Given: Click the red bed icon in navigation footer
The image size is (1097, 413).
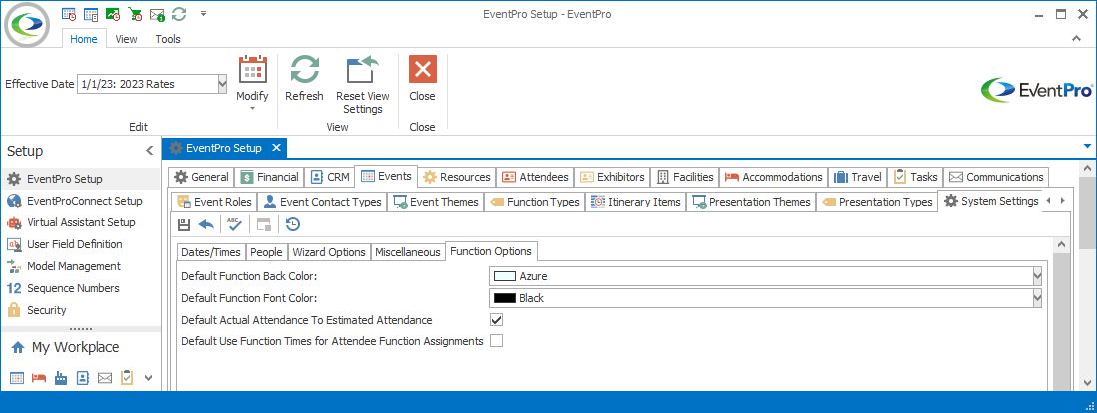Looking at the screenshot, I should click(x=39, y=378).
